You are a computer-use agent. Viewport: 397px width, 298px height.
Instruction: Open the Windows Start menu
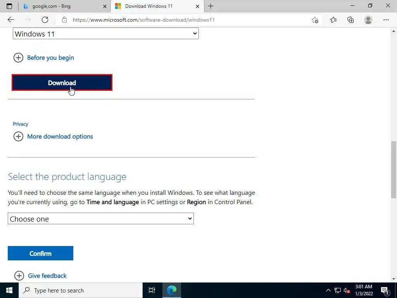pos(9,290)
